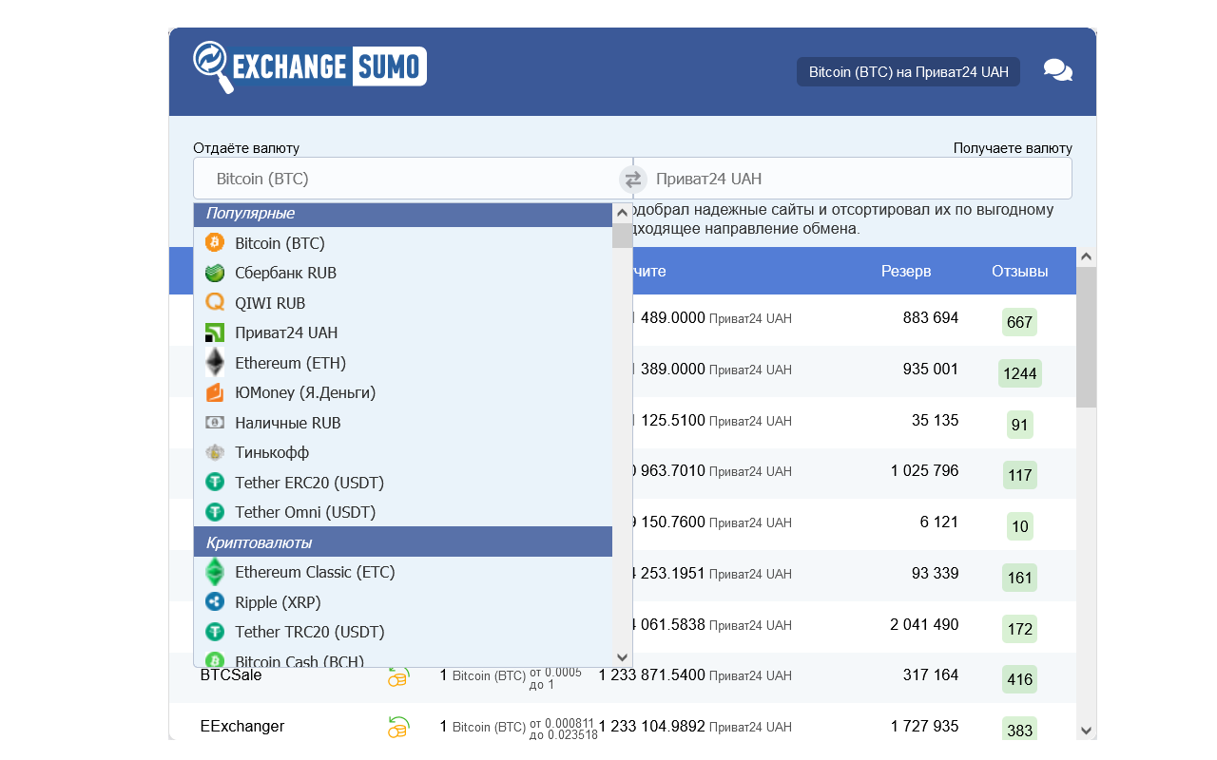Click the Наличные RUB banknote icon
Viewport: 1217px width, 760px height.
coord(215,423)
